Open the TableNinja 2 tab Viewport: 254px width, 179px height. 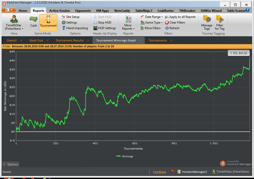pos(144,11)
